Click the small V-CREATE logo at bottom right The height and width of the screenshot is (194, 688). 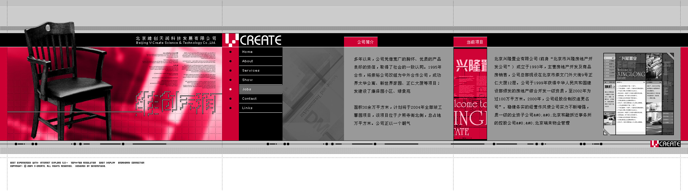tap(665, 143)
